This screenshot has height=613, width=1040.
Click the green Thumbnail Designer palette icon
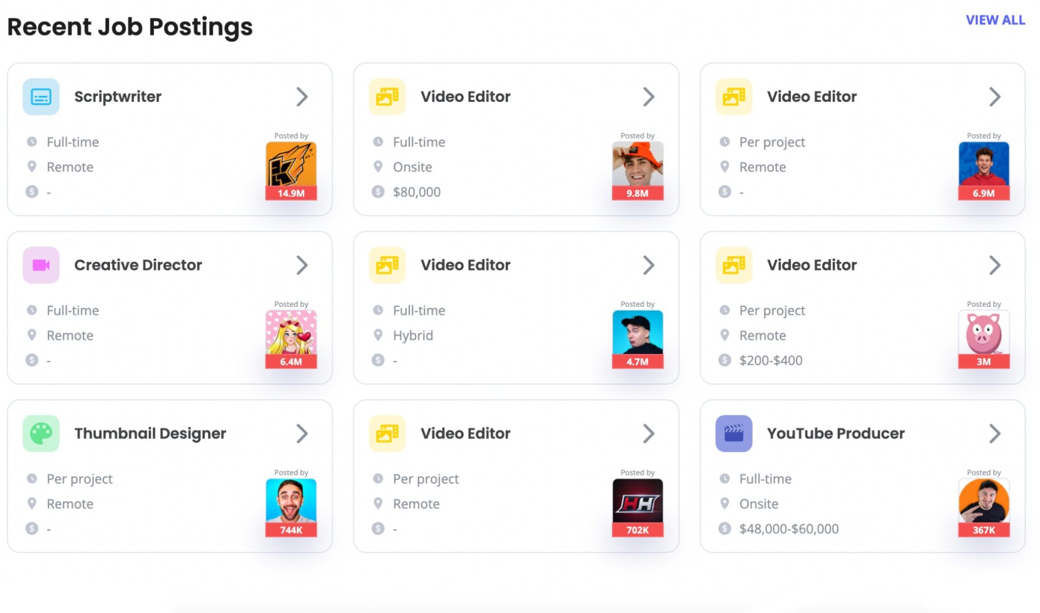pyautogui.click(x=40, y=434)
